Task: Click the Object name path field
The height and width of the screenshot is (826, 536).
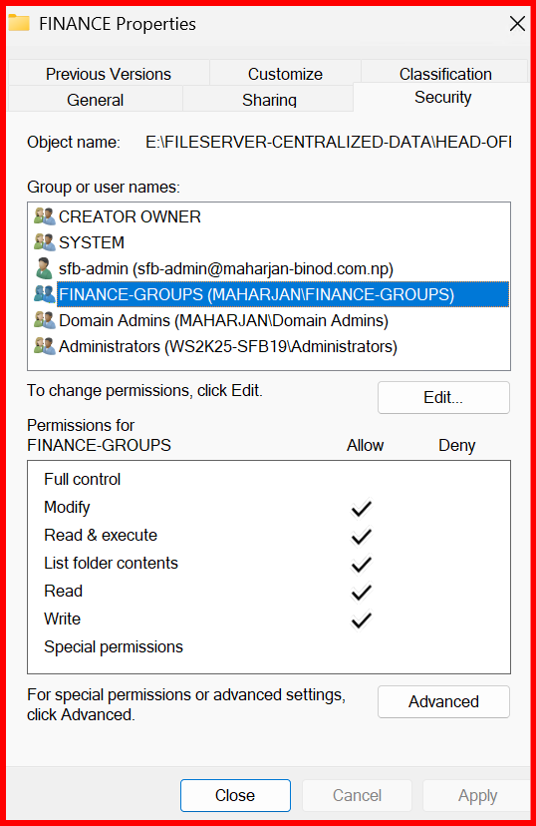Action: (x=328, y=143)
